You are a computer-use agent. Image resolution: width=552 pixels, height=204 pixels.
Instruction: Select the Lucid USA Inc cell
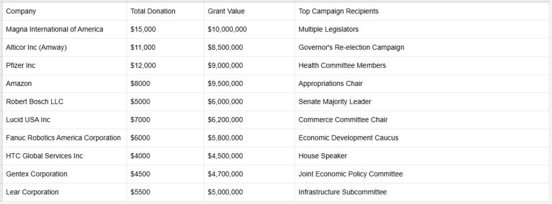[x=65, y=120]
